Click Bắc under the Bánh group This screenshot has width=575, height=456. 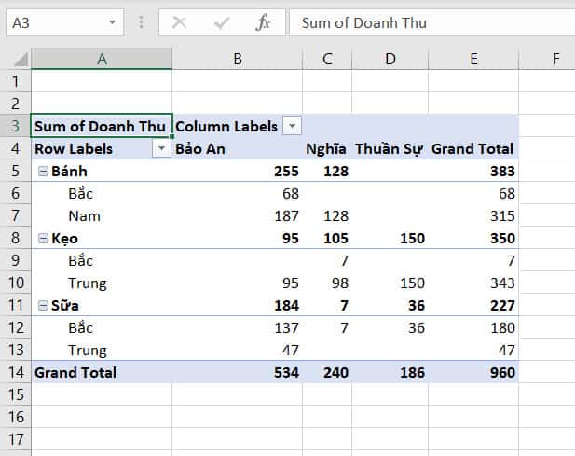pos(81,193)
